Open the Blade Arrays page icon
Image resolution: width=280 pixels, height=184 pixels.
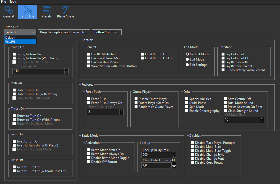coord(66,12)
